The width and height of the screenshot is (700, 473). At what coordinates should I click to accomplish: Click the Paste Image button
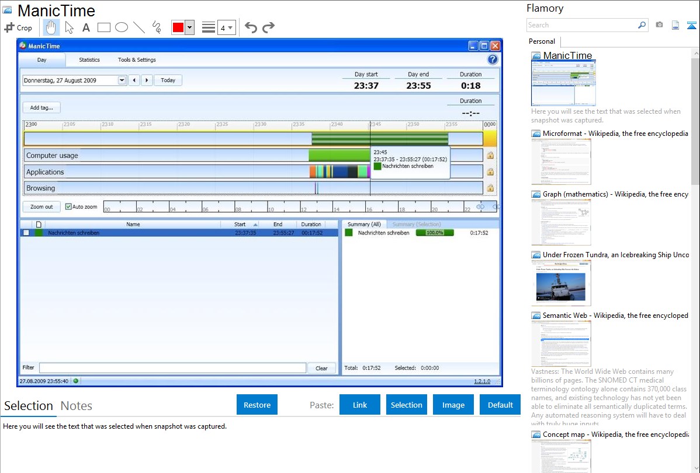pos(453,405)
